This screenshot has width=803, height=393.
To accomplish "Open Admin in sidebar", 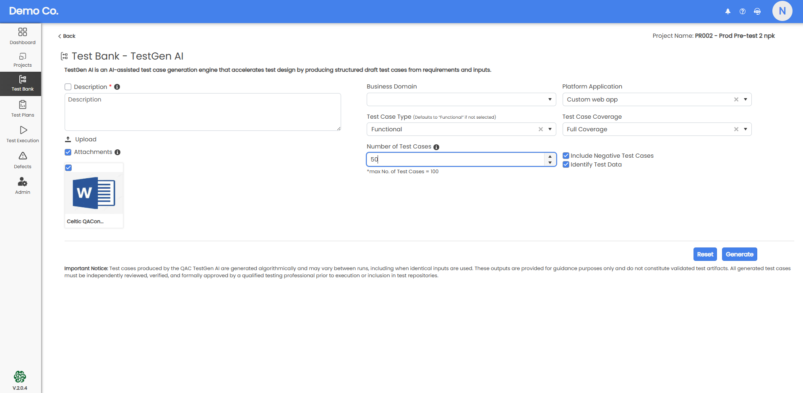I will click(x=23, y=186).
